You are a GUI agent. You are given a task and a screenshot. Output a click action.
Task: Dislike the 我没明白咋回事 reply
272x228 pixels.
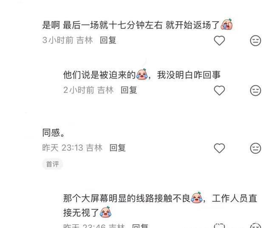click(x=255, y=90)
